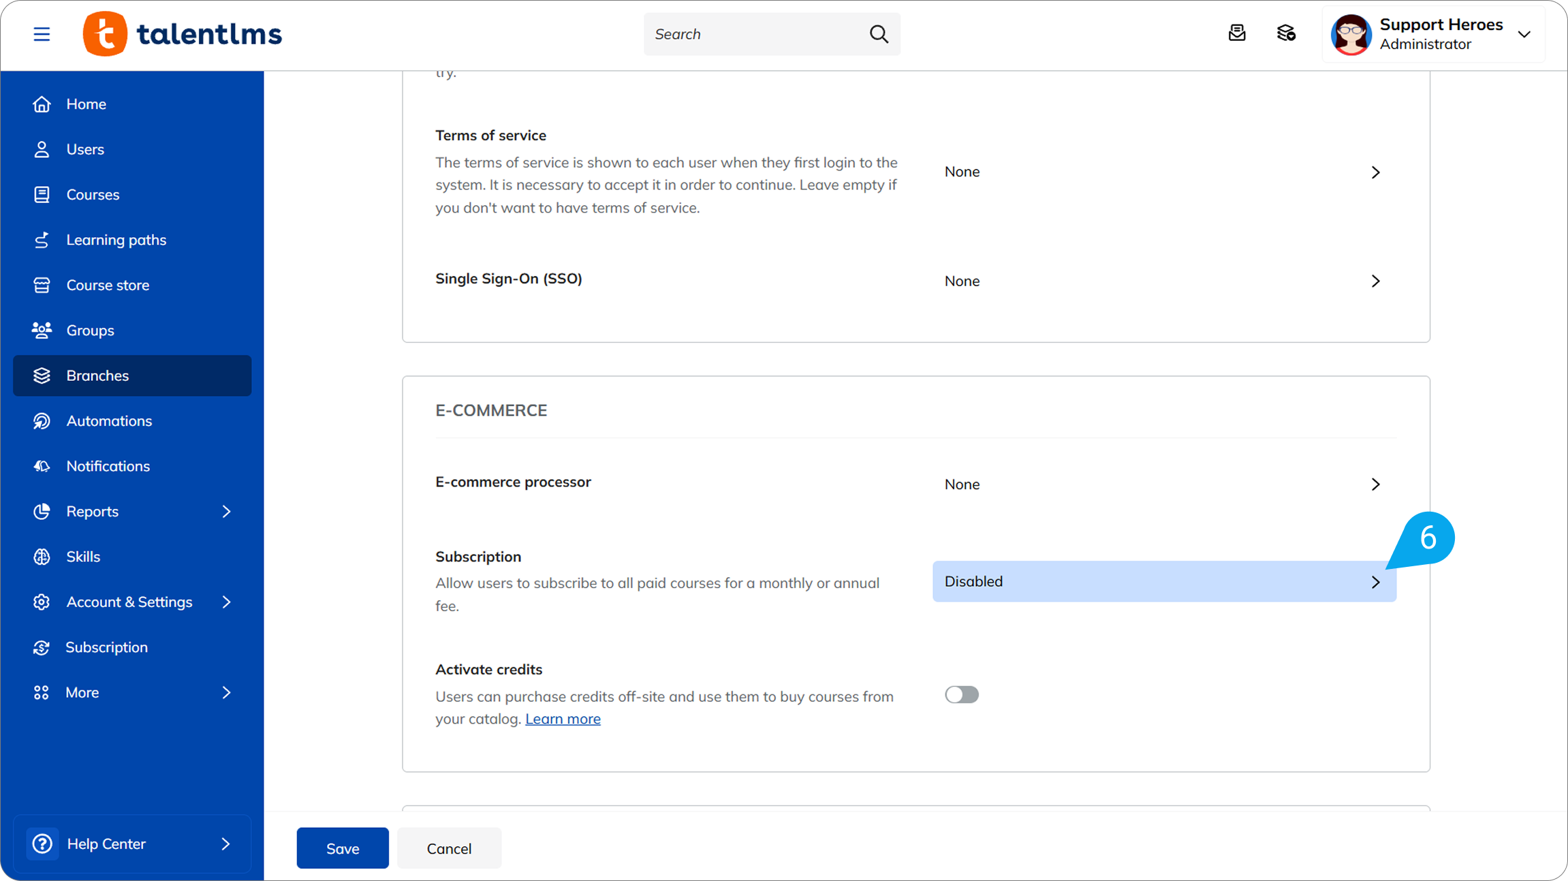Click the talentlms logo
This screenshot has height=881, width=1568.
[183, 34]
